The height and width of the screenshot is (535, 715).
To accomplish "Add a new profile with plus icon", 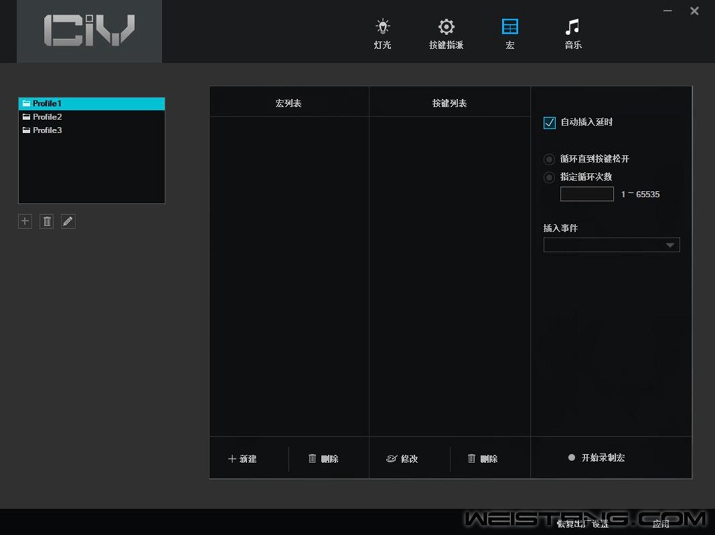I will (x=25, y=222).
